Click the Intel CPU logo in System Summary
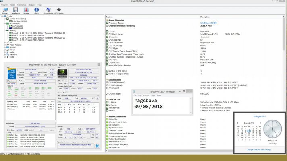This screenshot has height=161, width=287. coord(12,74)
